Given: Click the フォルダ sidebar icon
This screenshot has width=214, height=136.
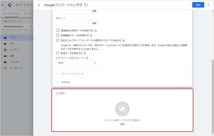Looking at the screenshot, I should point(5,62).
